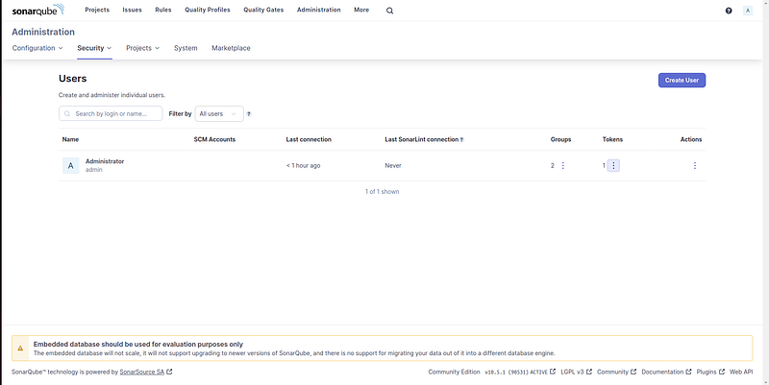769x385 pixels.
Task: Click the Create User button
Action: pos(682,81)
